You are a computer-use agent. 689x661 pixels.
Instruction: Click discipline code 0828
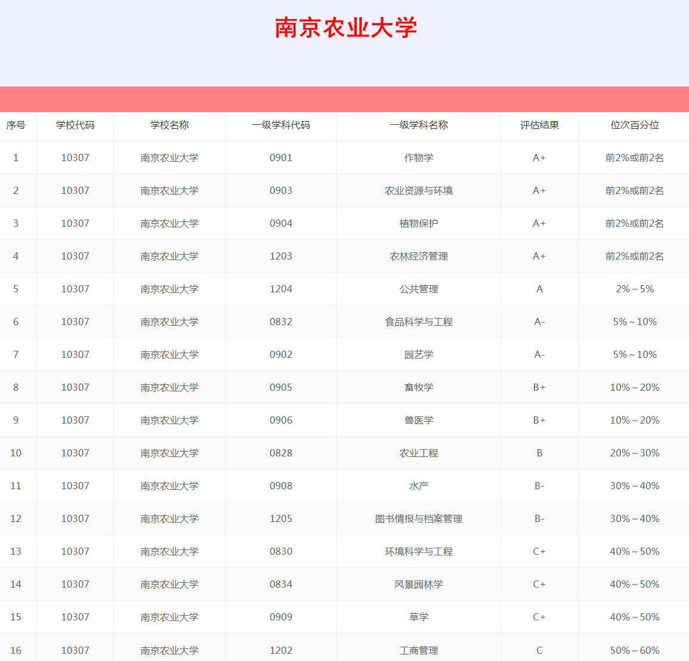click(281, 453)
